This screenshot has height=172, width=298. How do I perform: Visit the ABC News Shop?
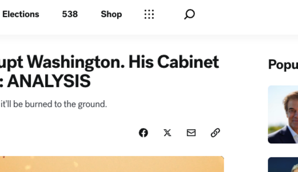111,14
